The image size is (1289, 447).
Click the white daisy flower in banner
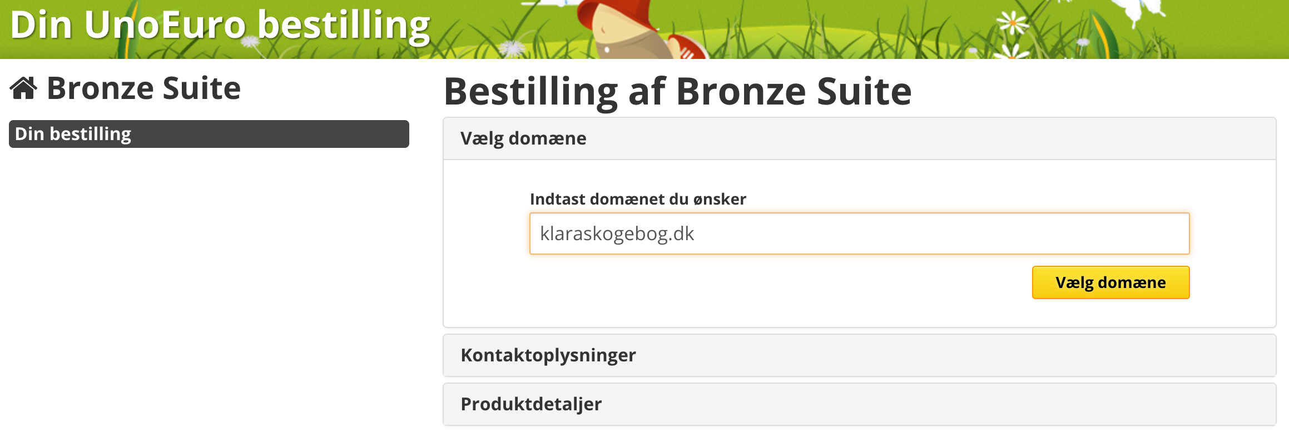point(1013,23)
